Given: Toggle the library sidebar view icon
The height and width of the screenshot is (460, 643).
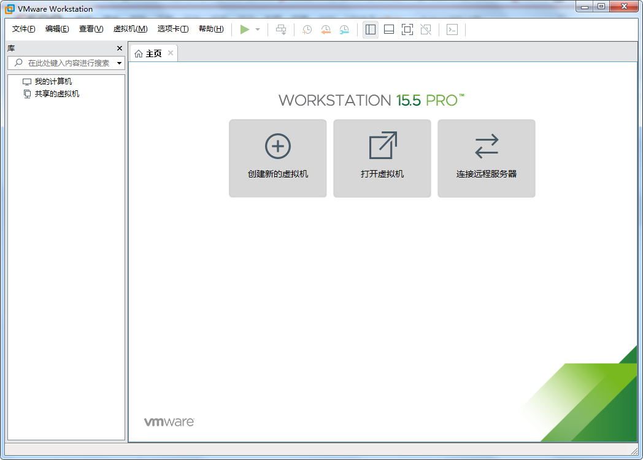Looking at the screenshot, I should 371,29.
